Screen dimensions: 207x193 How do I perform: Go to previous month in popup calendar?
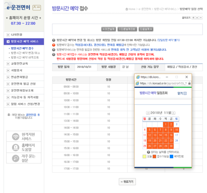click(x=148, y=113)
